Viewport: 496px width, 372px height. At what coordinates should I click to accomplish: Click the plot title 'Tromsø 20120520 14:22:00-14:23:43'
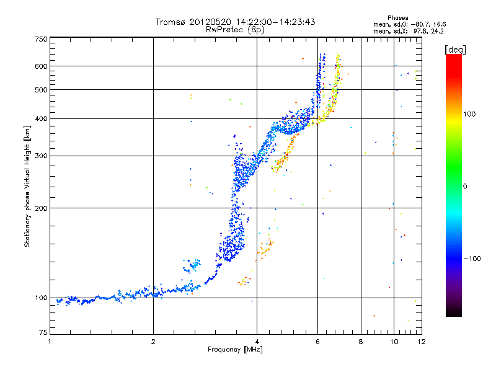(235, 22)
